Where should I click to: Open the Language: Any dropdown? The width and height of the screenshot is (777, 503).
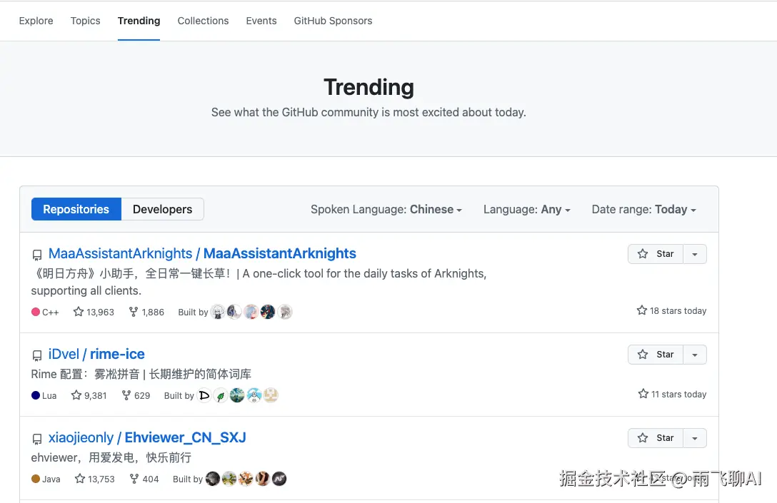527,210
